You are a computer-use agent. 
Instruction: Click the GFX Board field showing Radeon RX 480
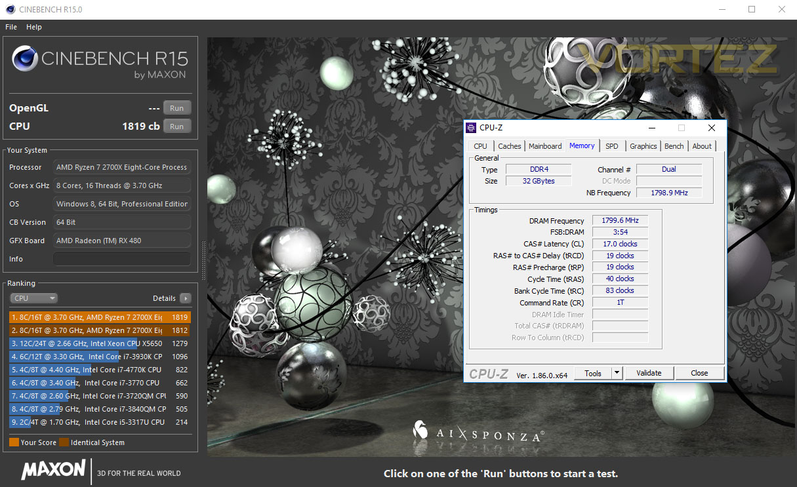point(122,241)
